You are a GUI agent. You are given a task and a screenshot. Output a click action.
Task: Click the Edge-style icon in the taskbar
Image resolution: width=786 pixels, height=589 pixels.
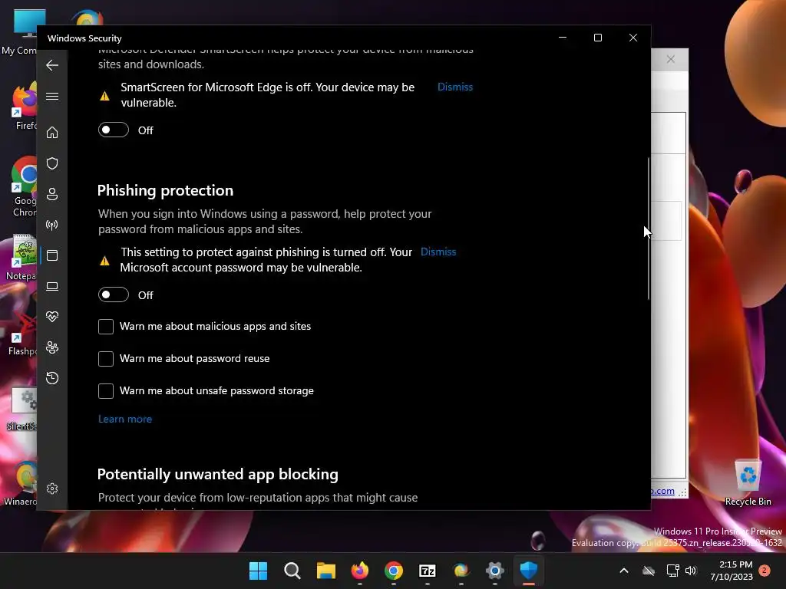tap(461, 571)
